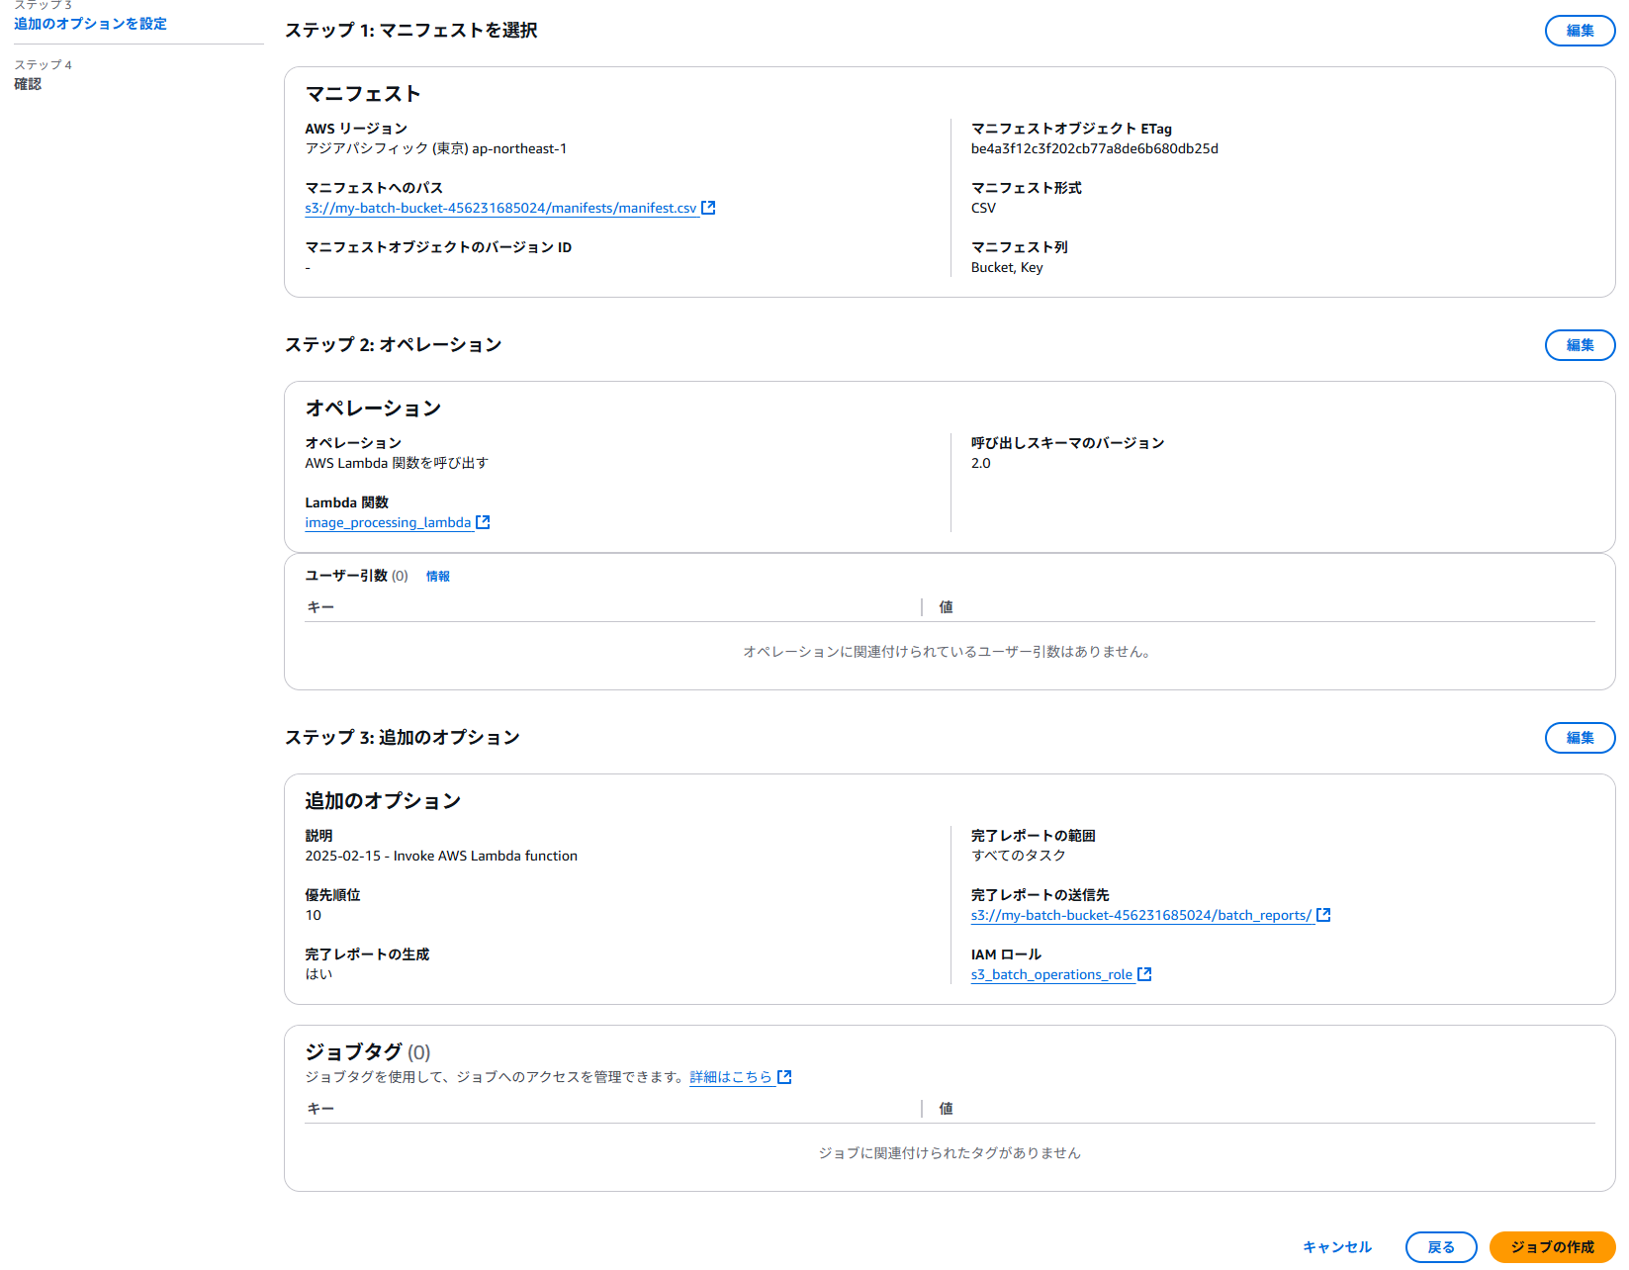Open the 詳細はこちら link in job tags
The image size is (1629, 1270).
pyautogui.click(x=731, y=1077)
